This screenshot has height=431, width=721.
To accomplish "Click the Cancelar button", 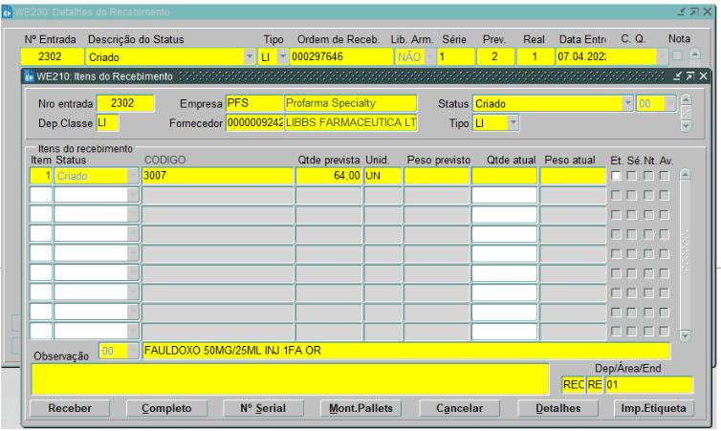I will (x=459, y=408).
